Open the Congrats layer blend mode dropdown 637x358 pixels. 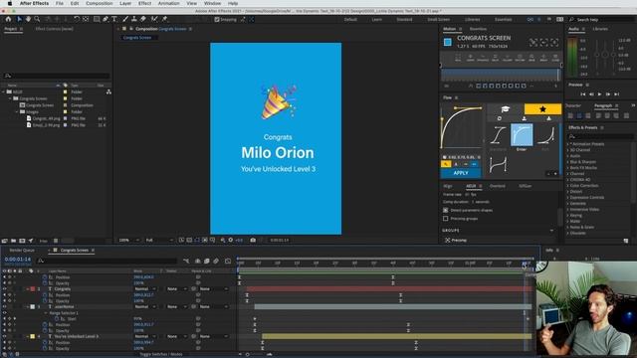[x=145, y=289]
